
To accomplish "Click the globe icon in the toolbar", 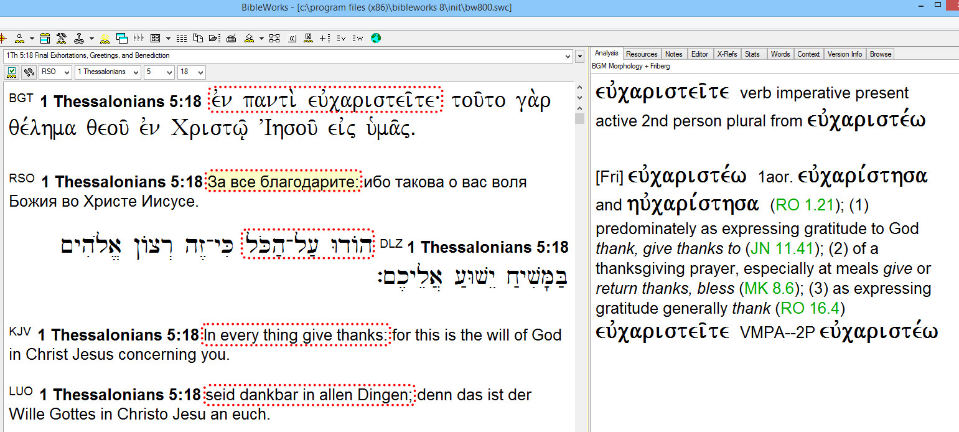I will point(375,38).
